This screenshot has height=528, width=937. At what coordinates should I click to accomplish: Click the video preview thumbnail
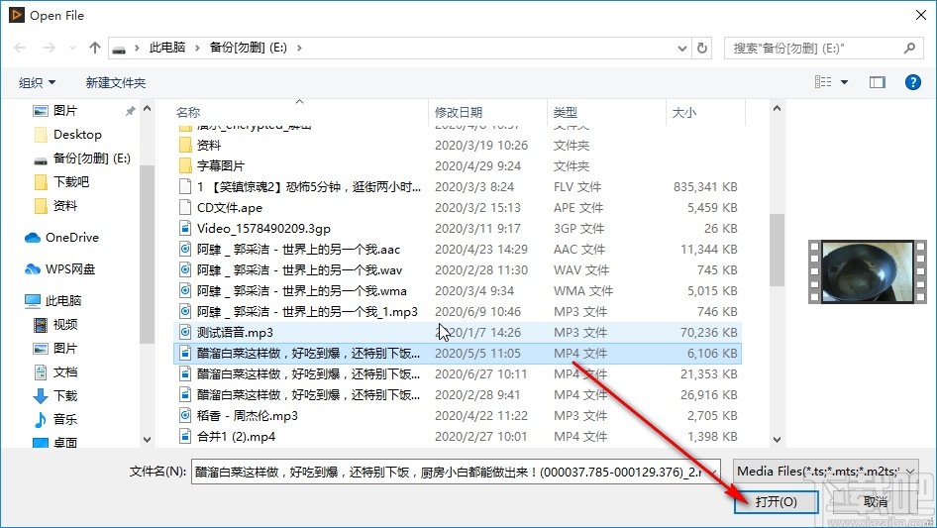867,271
